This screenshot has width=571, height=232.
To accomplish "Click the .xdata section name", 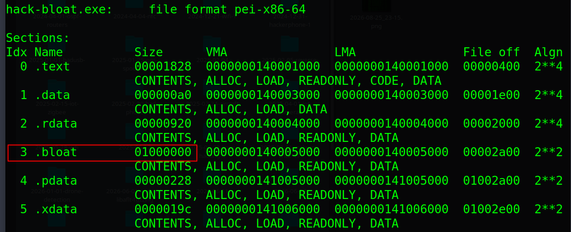I will click(56, 209).
